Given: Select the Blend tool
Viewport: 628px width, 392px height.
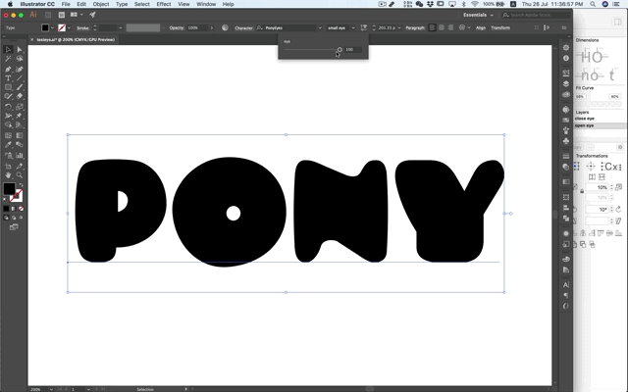Looking at the screenshot, I should (20, 145).
